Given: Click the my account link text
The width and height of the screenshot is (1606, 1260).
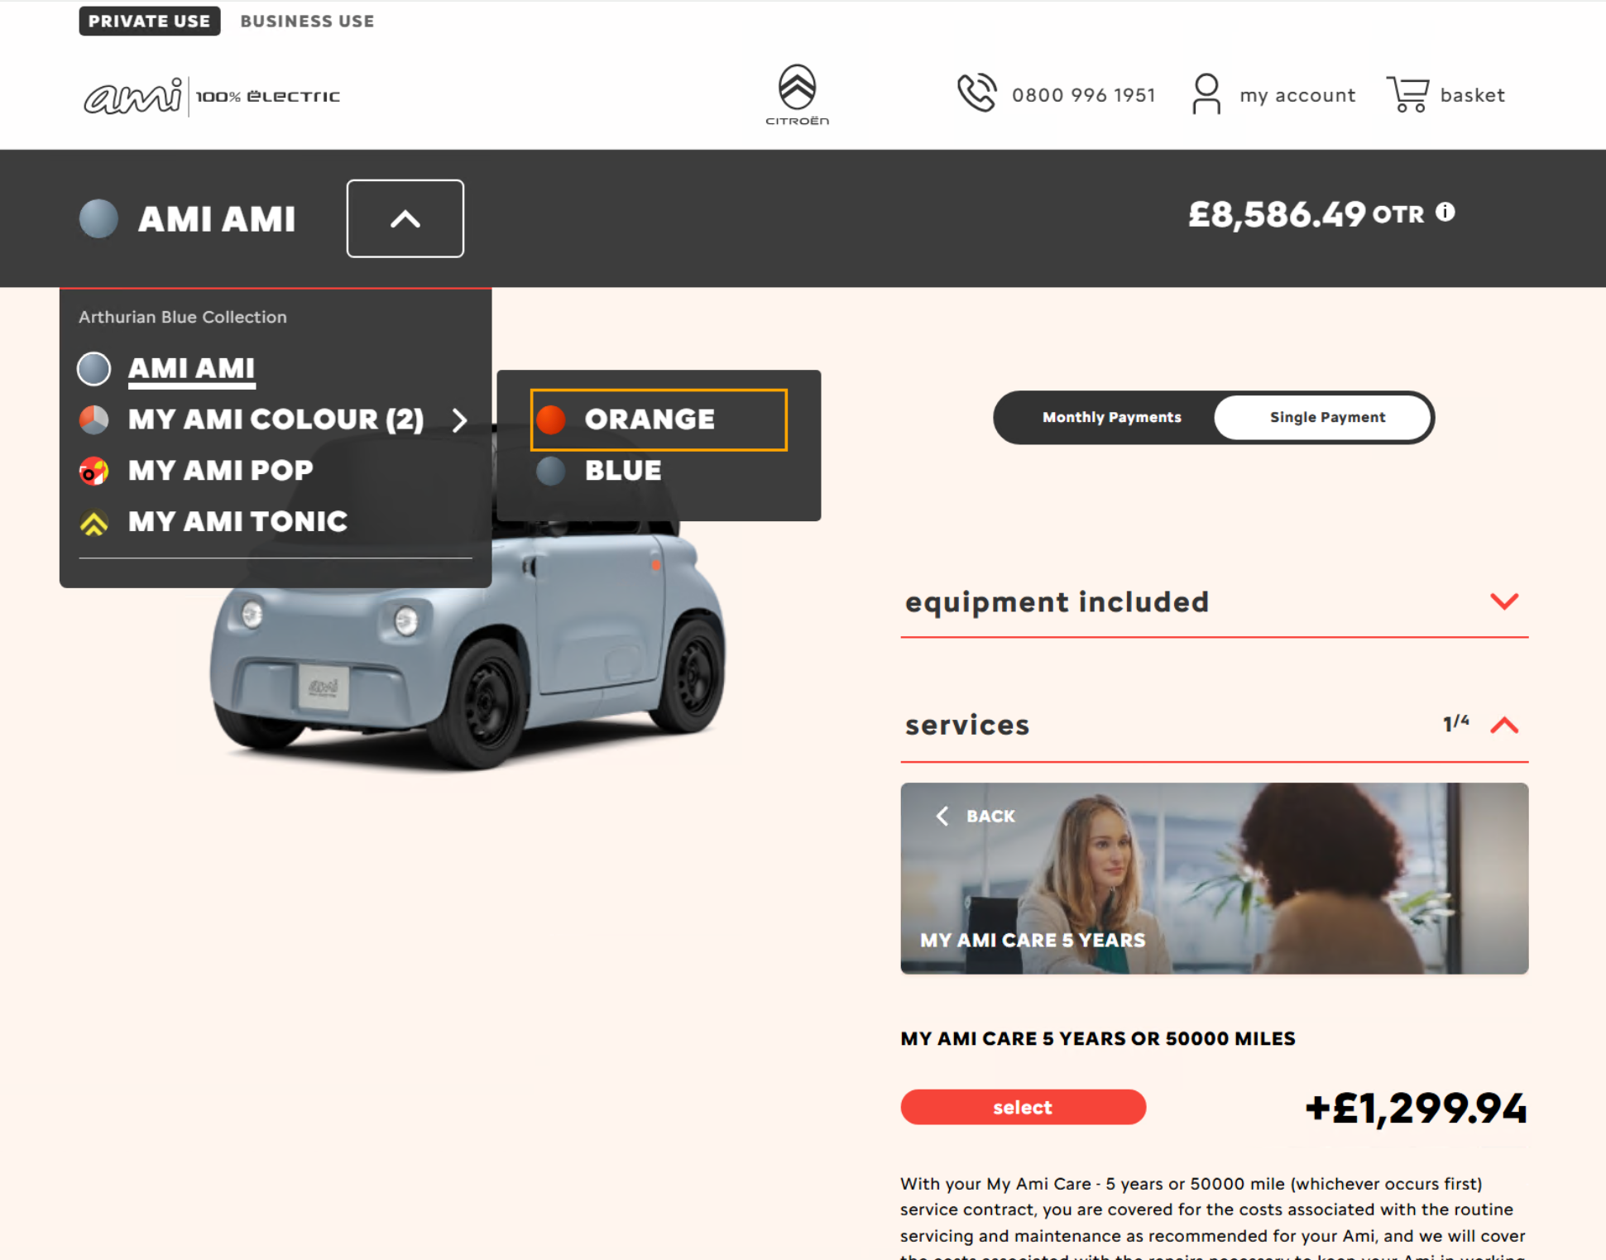Looking at the screenshot, I should pos(1297,95).
